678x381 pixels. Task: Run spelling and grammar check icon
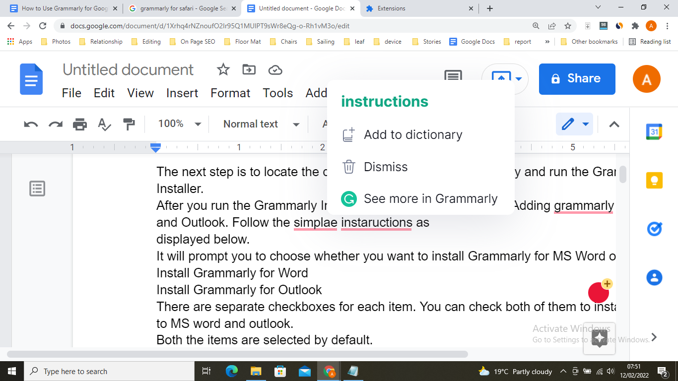[x=104, y=124]
